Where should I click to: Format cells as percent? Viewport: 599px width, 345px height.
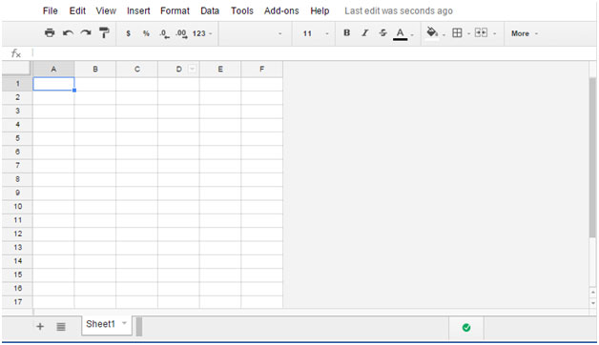click(146, 33)
